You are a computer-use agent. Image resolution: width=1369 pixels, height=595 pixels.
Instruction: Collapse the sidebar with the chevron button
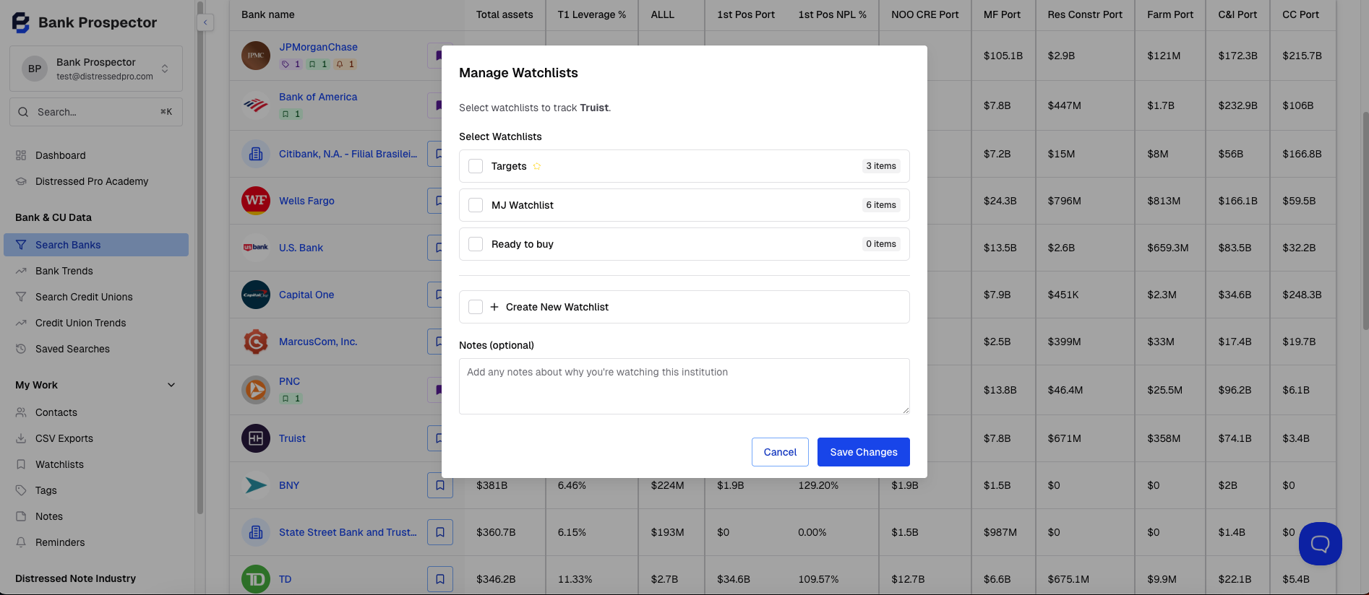[x=205, y=22]
